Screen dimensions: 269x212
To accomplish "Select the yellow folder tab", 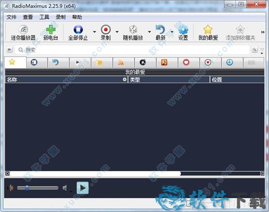I will point(102,62).
